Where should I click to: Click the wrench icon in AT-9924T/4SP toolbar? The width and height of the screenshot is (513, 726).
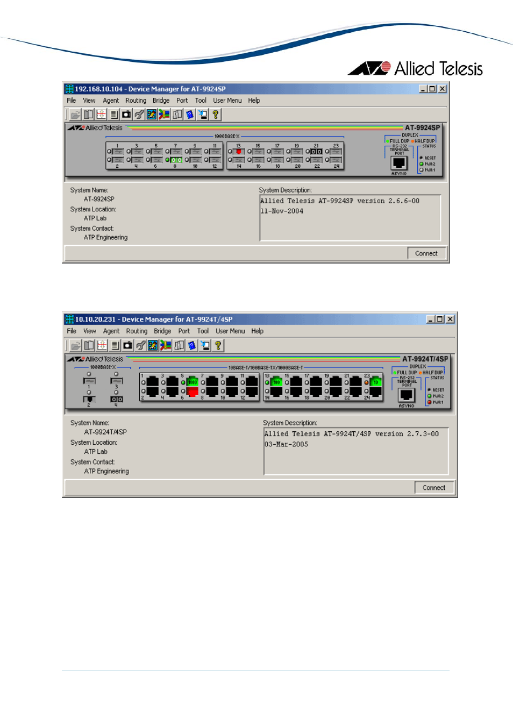tap(140, 345)
